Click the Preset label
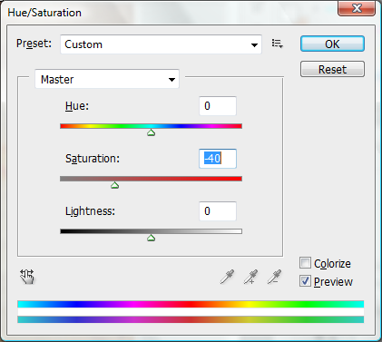 coord(34,44)
